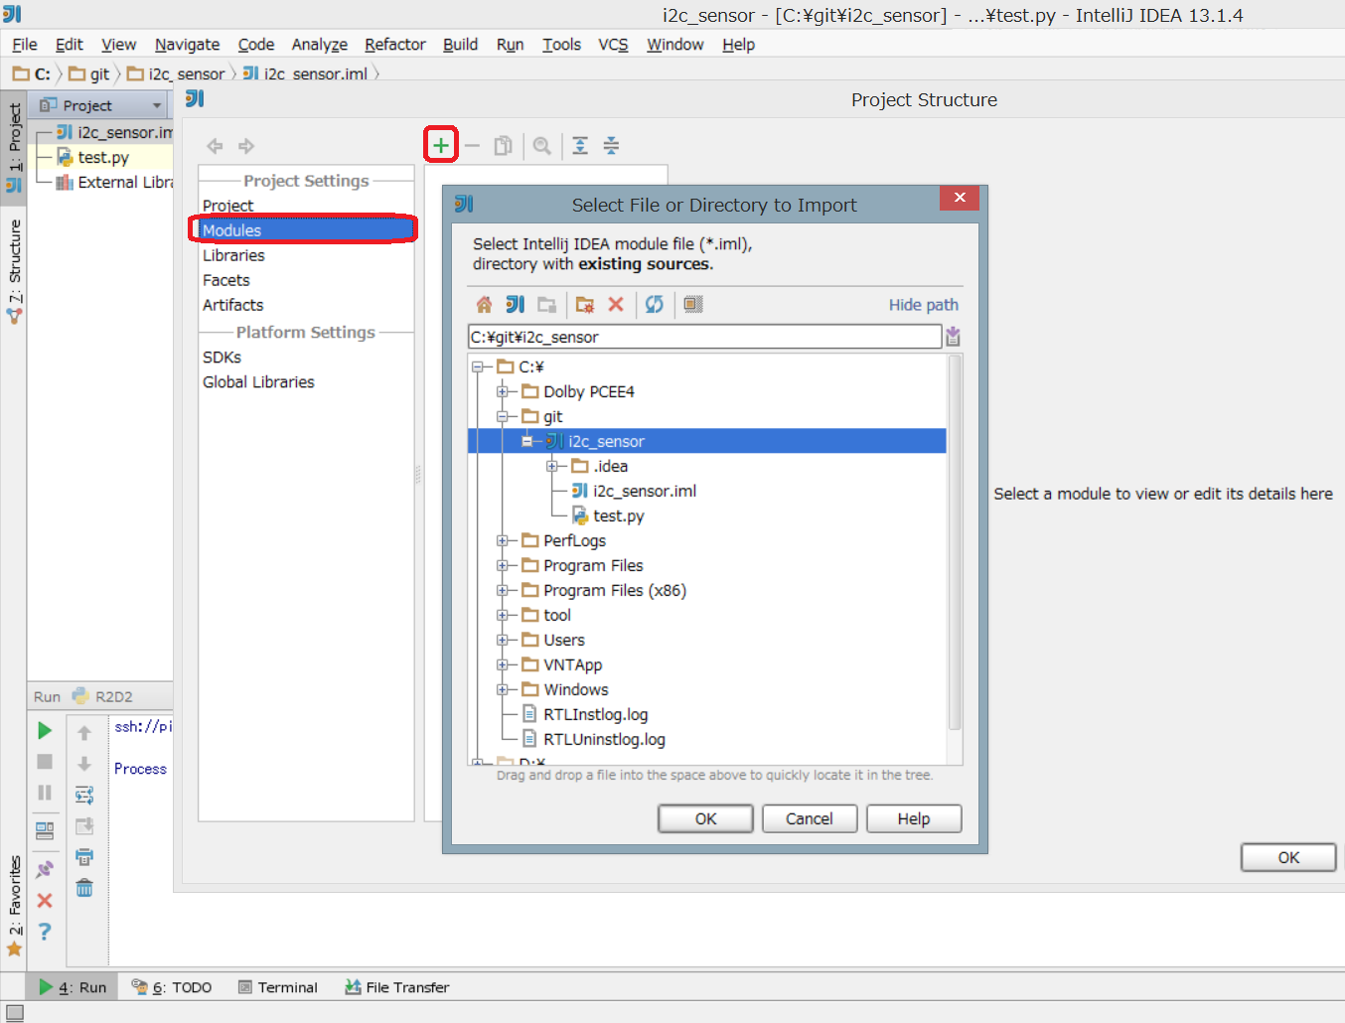The height and width of the screenshot is (1023, 1345).
Task: Click the pin tab icon in Run panel
Action: coord(45,869)
